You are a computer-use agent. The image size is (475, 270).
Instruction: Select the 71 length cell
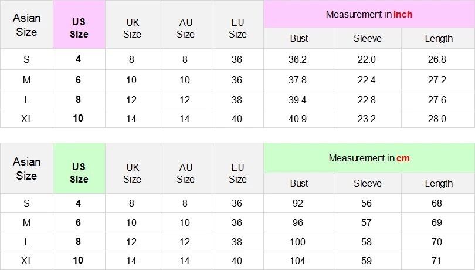(x=438, y=260)
